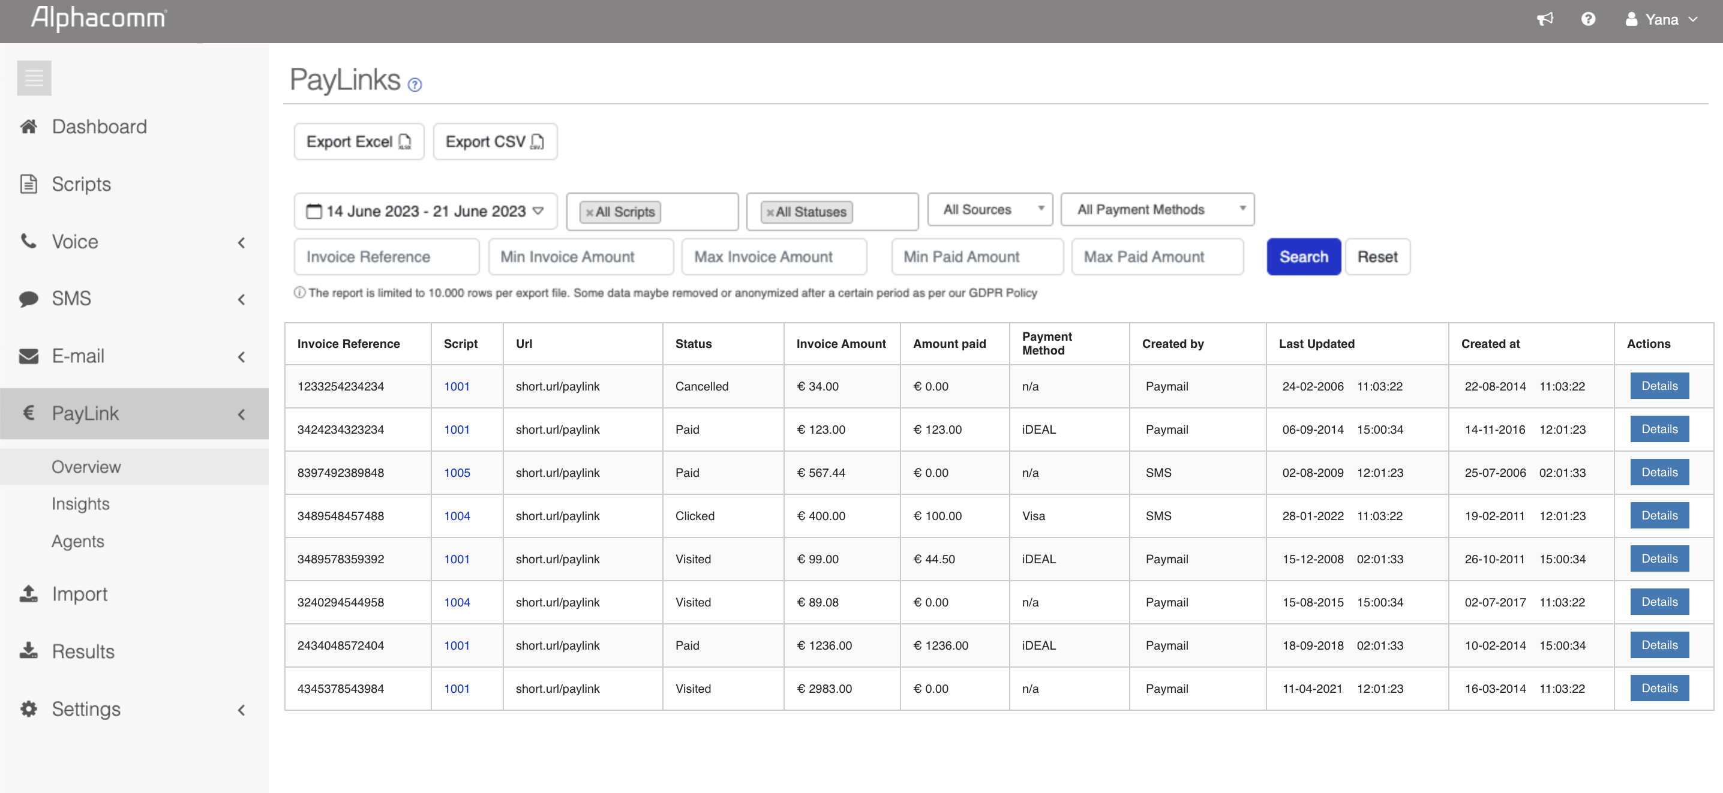1723x793 pixels.
Task: Click the hamburger menu icon in sidebar
Action: click(x=34, y=78)
